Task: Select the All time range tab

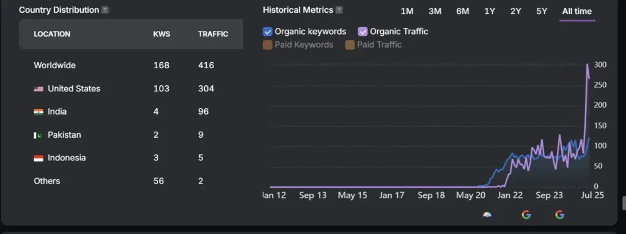Action: point(577,12)
